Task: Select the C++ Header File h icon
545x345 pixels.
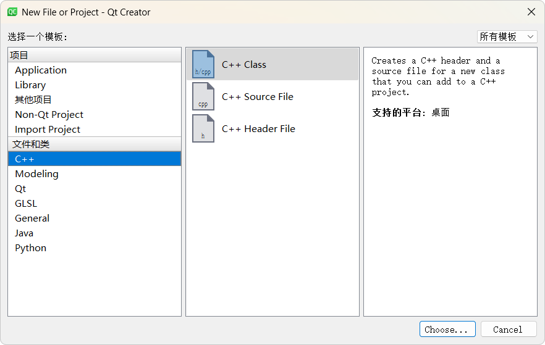Action: [203, 128]
